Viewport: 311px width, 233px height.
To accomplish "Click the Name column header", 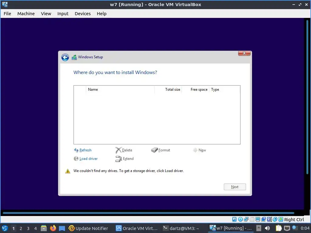I will click(120, 89).
